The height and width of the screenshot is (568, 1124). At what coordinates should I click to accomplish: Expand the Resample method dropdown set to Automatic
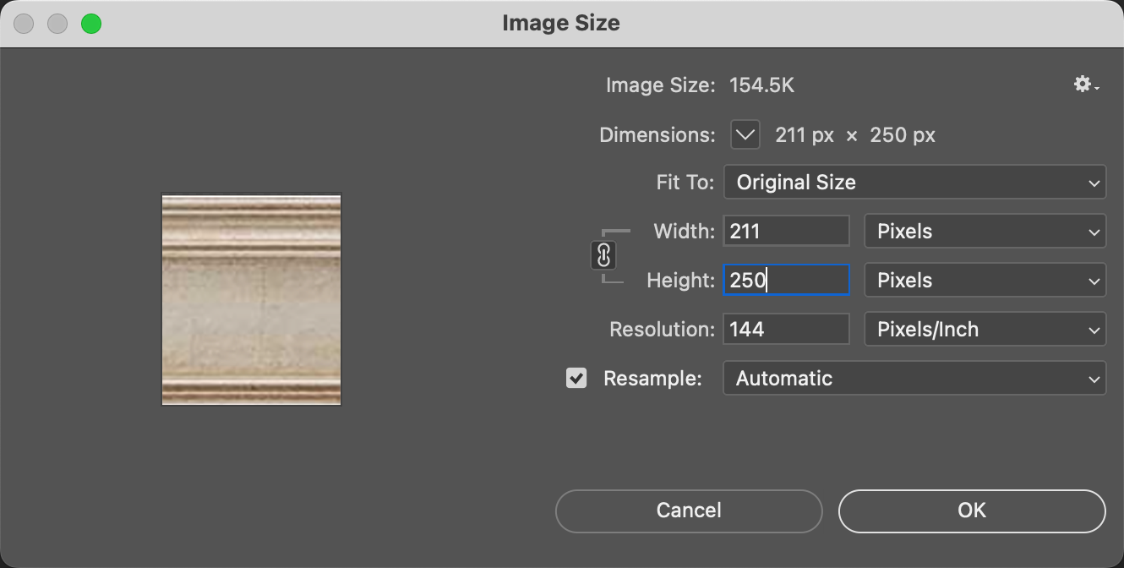tap(914, 379)
